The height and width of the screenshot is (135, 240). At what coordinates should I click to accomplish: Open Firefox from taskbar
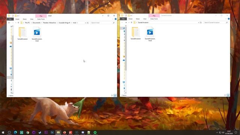(64, 132)
